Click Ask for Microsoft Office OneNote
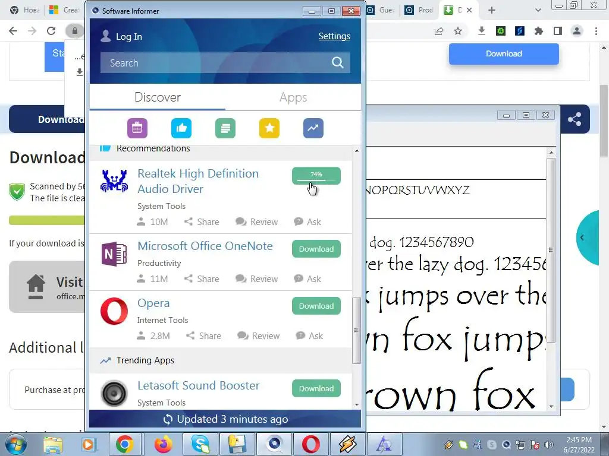The height and width of the screenshot is (456, 609). [307, 279]
